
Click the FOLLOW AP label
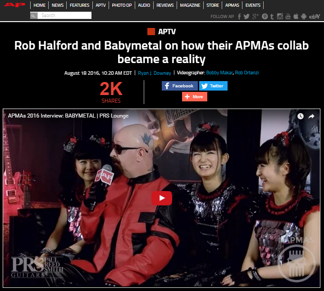tap(222, 17)
